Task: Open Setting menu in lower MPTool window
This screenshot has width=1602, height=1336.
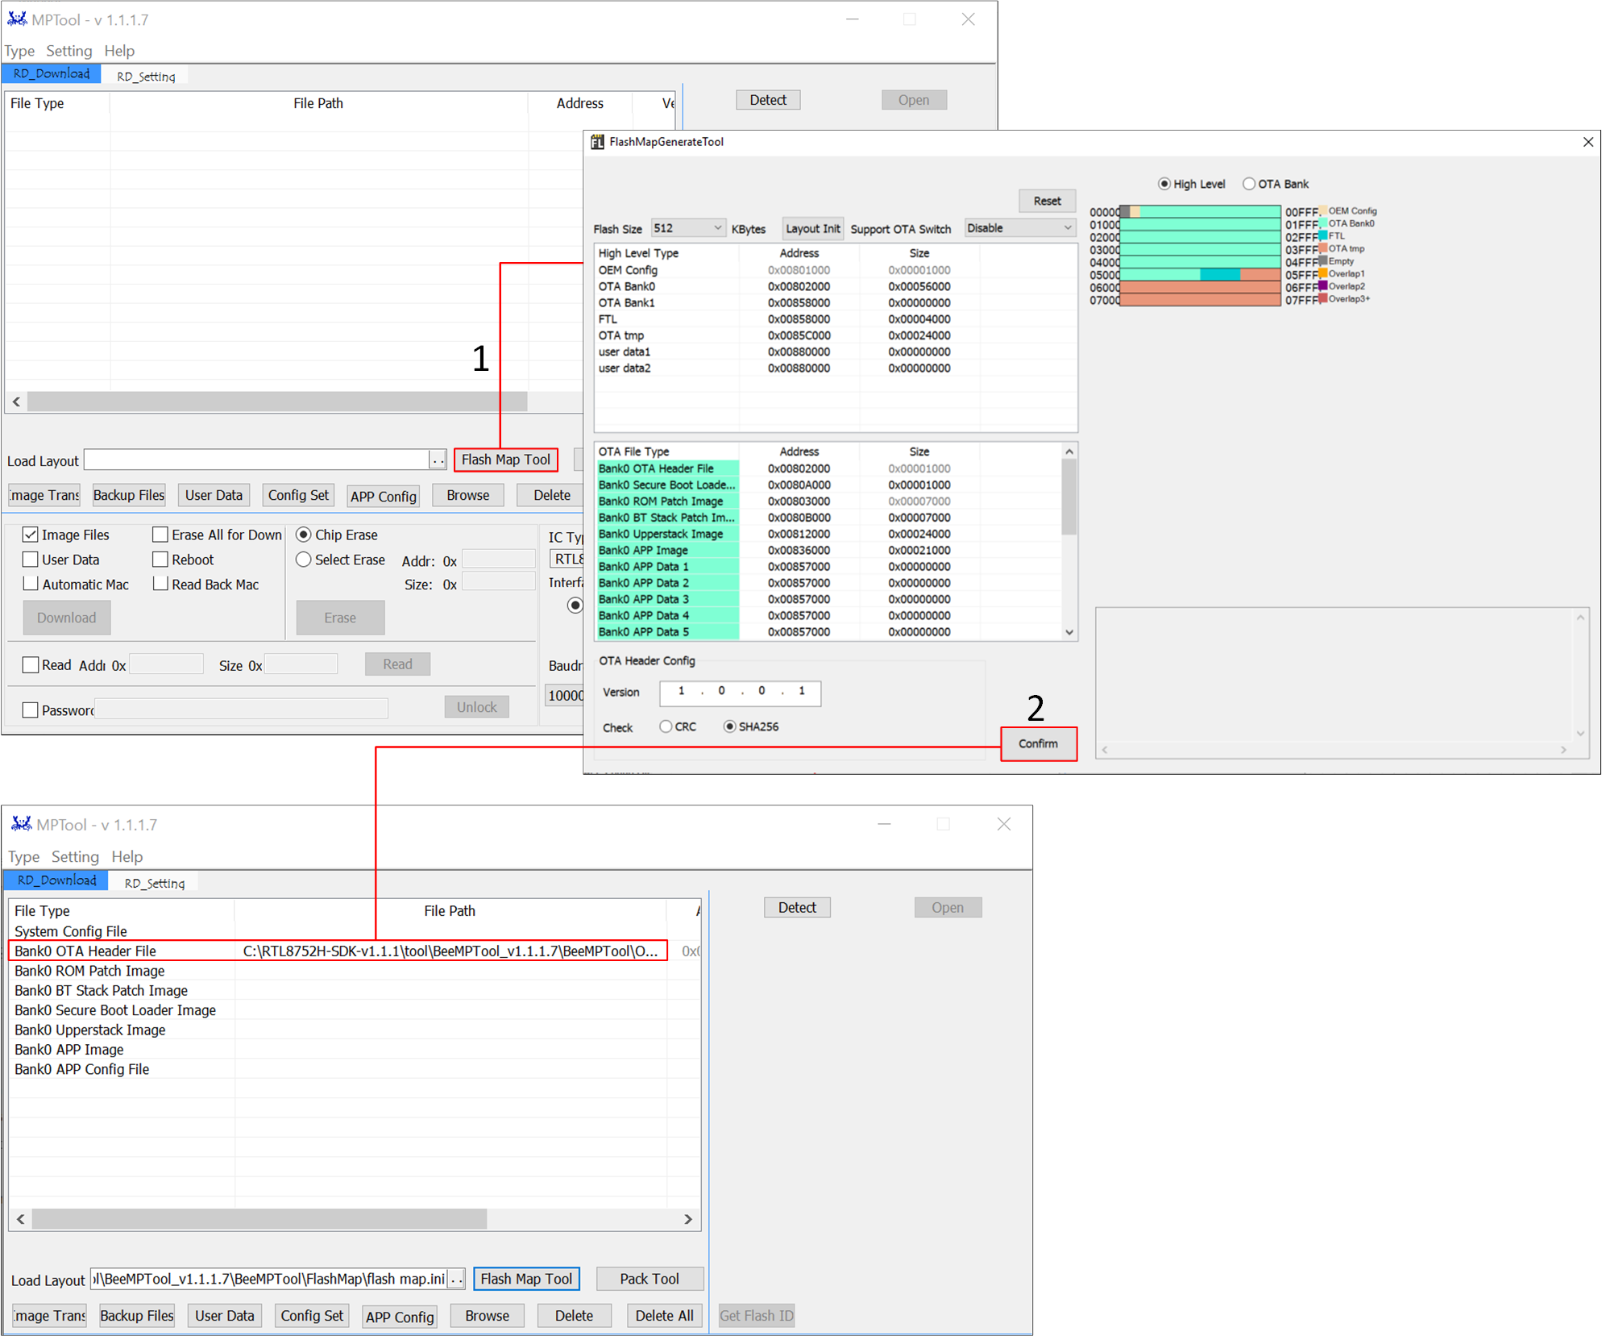Action: [x=75, y=856]
